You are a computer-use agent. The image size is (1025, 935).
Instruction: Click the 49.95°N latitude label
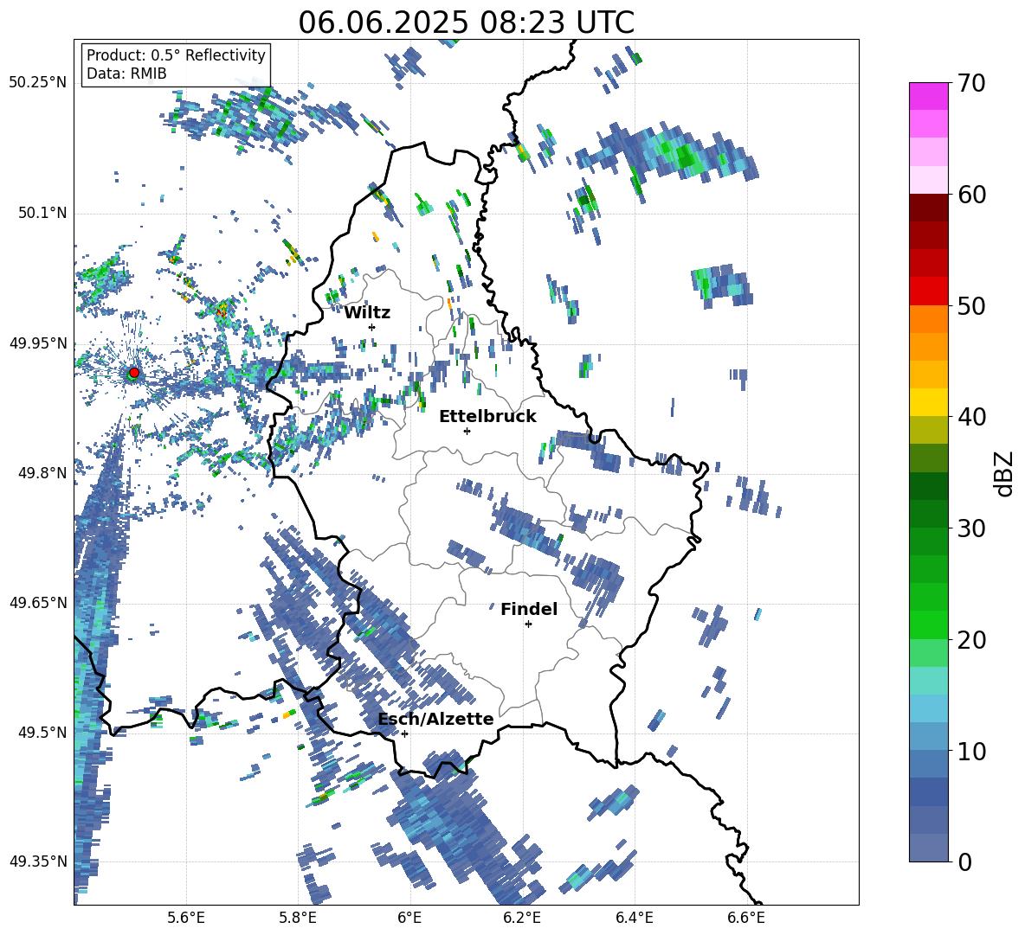(x=38, y=343)
